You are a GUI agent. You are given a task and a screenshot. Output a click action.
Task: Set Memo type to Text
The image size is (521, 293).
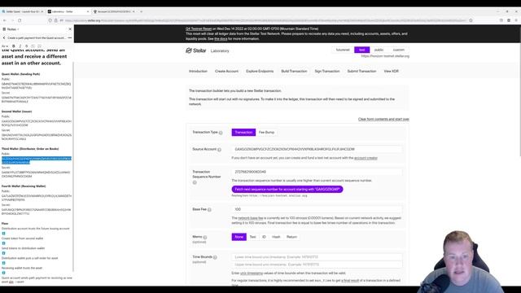click(253, 237)
